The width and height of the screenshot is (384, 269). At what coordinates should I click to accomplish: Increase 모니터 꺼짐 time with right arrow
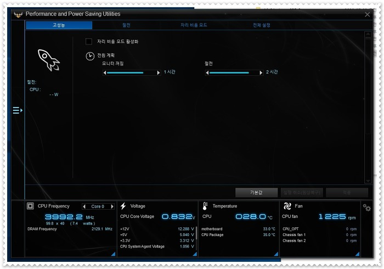click(x=159, y=72)
